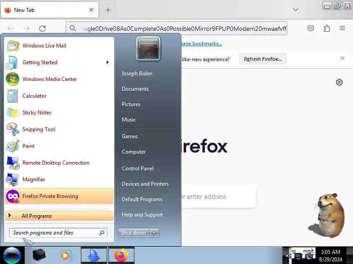The image size is (353, 264).
Task: Open Documents from start menu
Action: [x=135, y=89]
